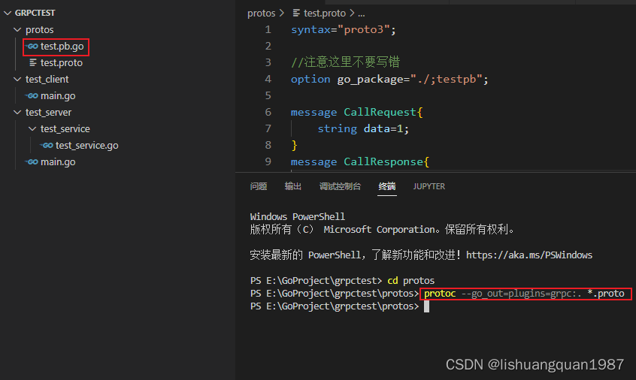This screenshot has width=636, height=380.
Task: Click file icon in test.proto breadcrumb
Action: pyautogui.click(x=296, y=14)
